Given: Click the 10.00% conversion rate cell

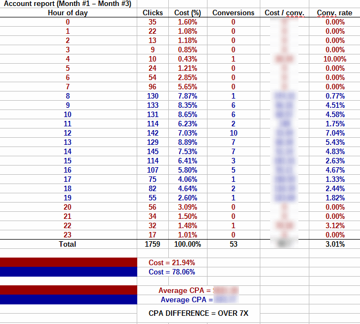Looking at the screenshot, I should pyautogui.click(x=334, y=59).
